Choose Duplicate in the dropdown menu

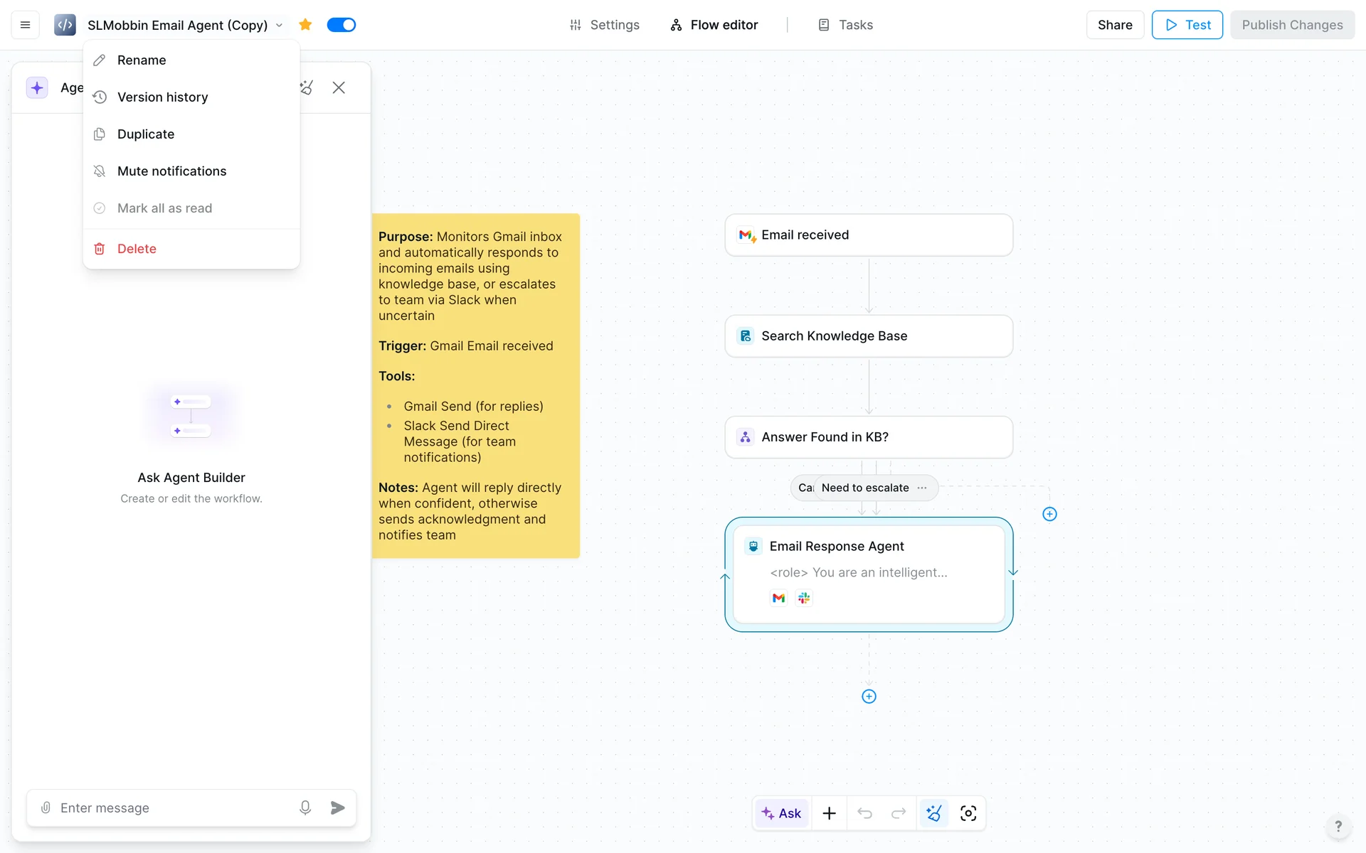146,134
